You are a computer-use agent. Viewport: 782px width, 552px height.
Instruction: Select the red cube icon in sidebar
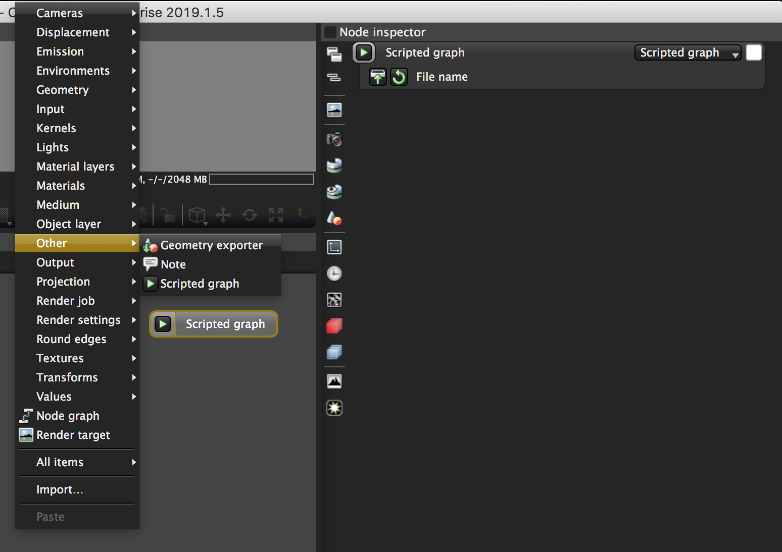[334, 326]
